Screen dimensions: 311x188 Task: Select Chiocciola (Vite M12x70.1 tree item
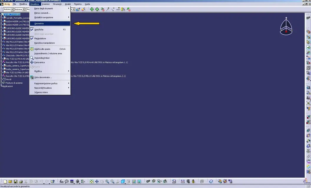click(x=17, y=56)
